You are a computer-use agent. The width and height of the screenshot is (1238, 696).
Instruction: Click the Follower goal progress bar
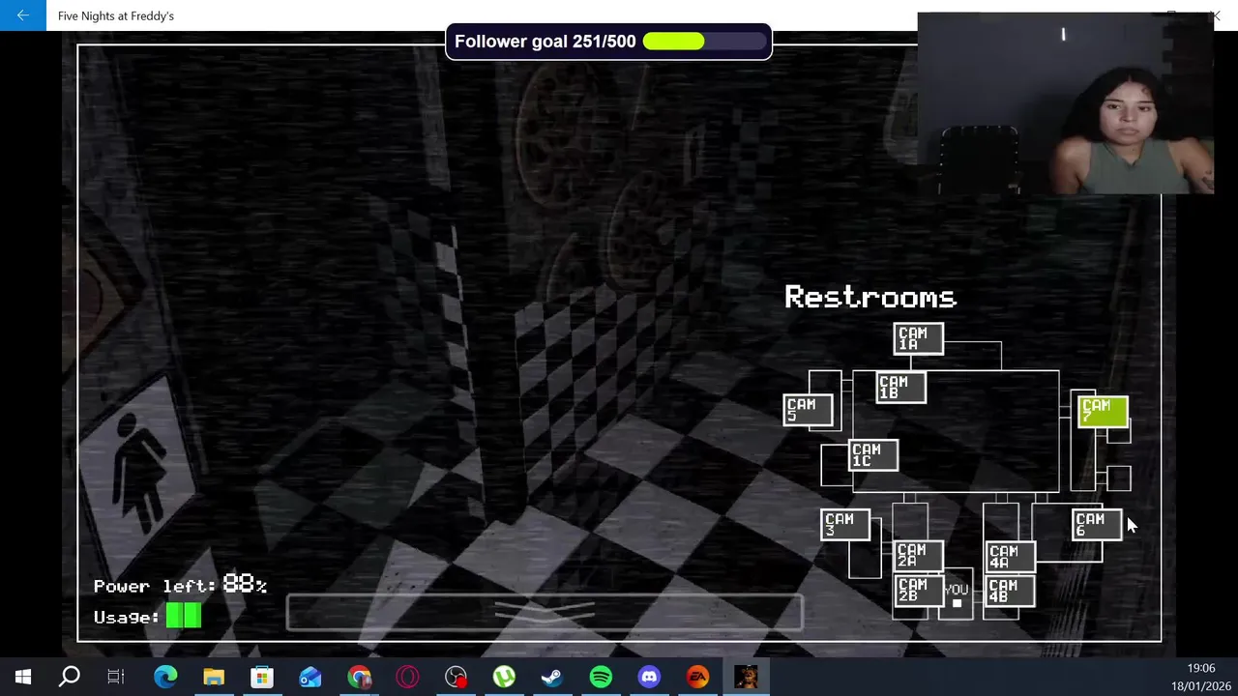703,42
